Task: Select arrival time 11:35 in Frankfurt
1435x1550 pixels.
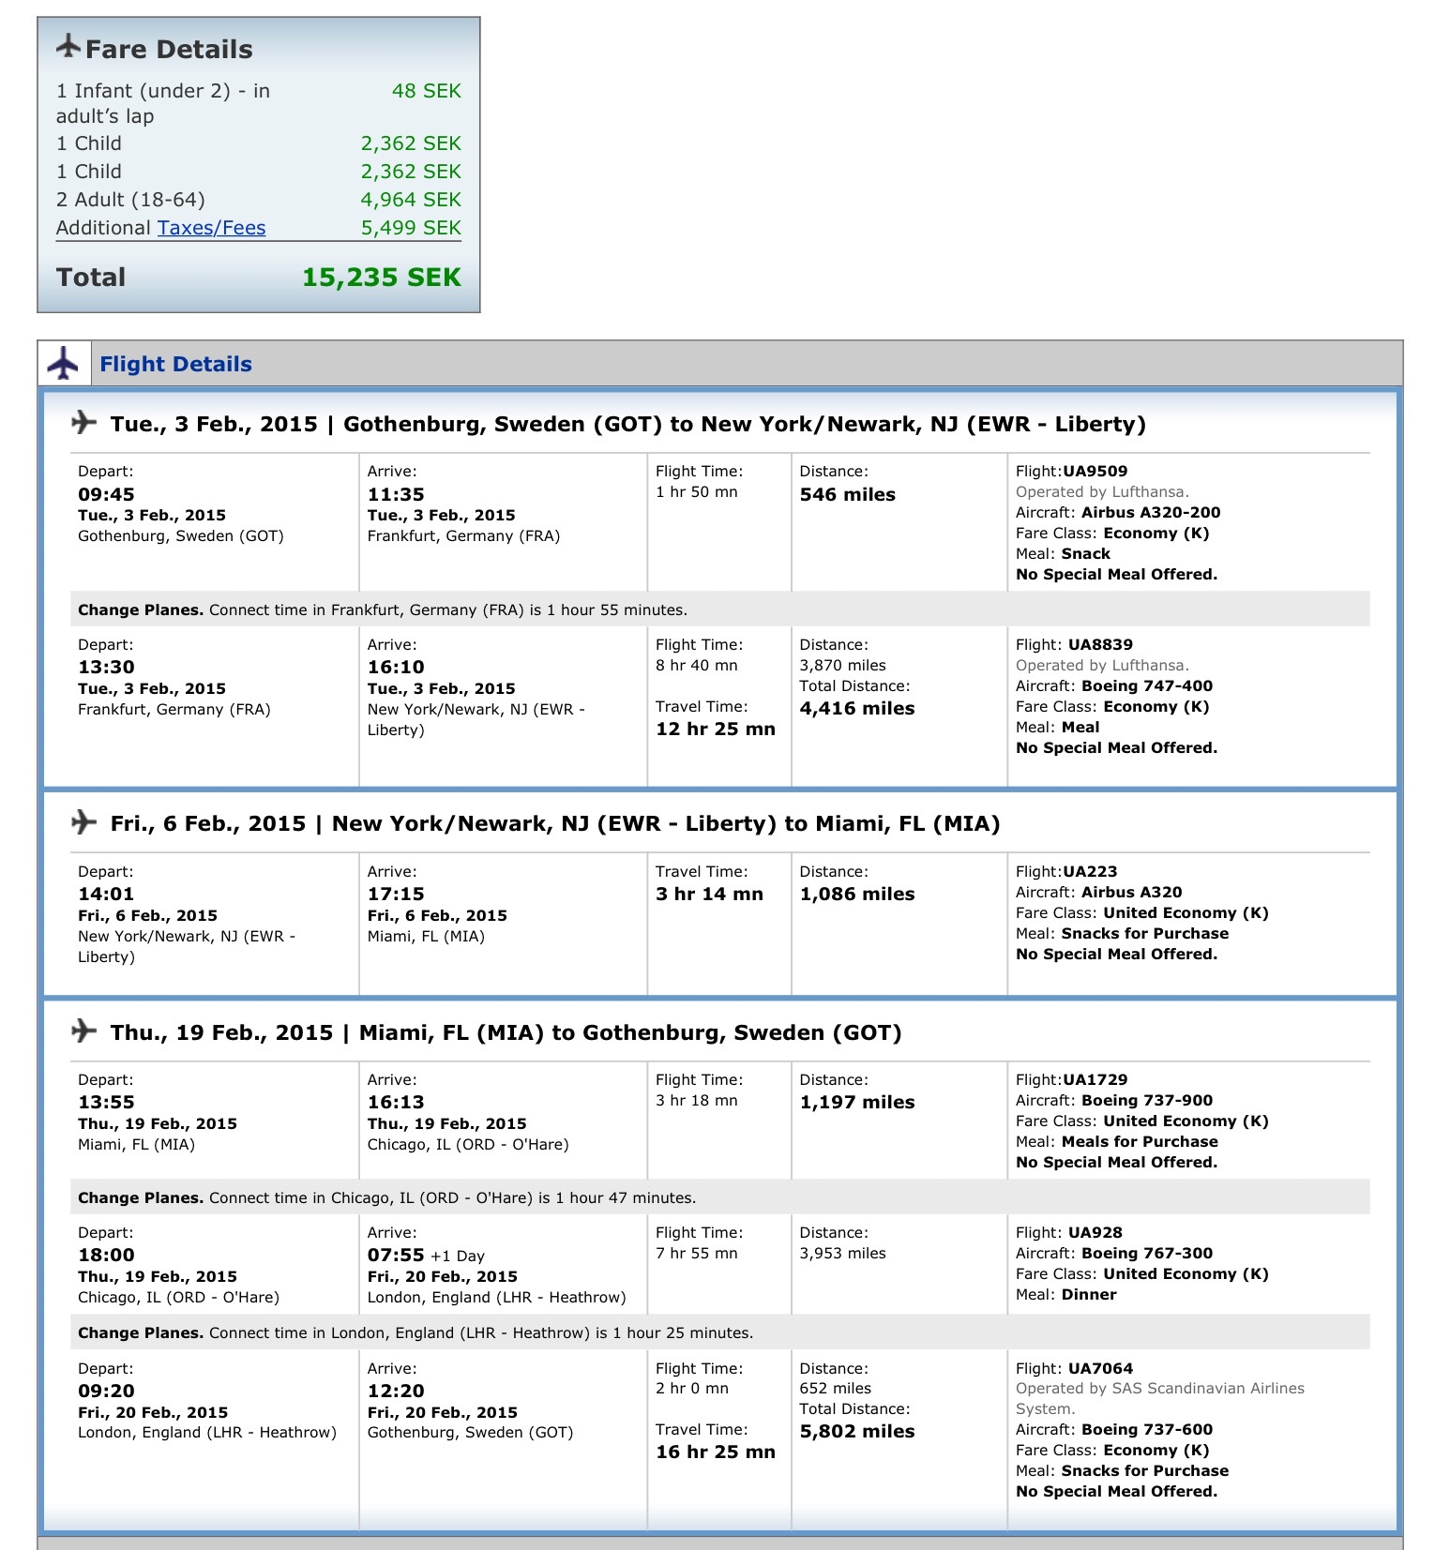Action: click(x=396, y=494)
